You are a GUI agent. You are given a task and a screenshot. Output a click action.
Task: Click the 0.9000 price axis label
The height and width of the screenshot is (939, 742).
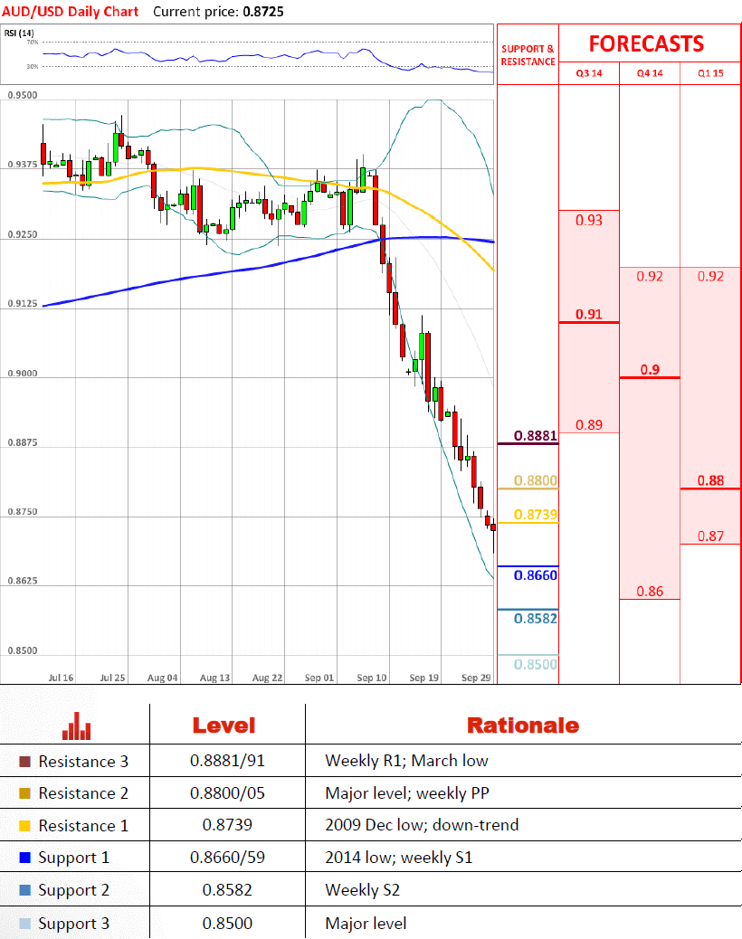22,373
